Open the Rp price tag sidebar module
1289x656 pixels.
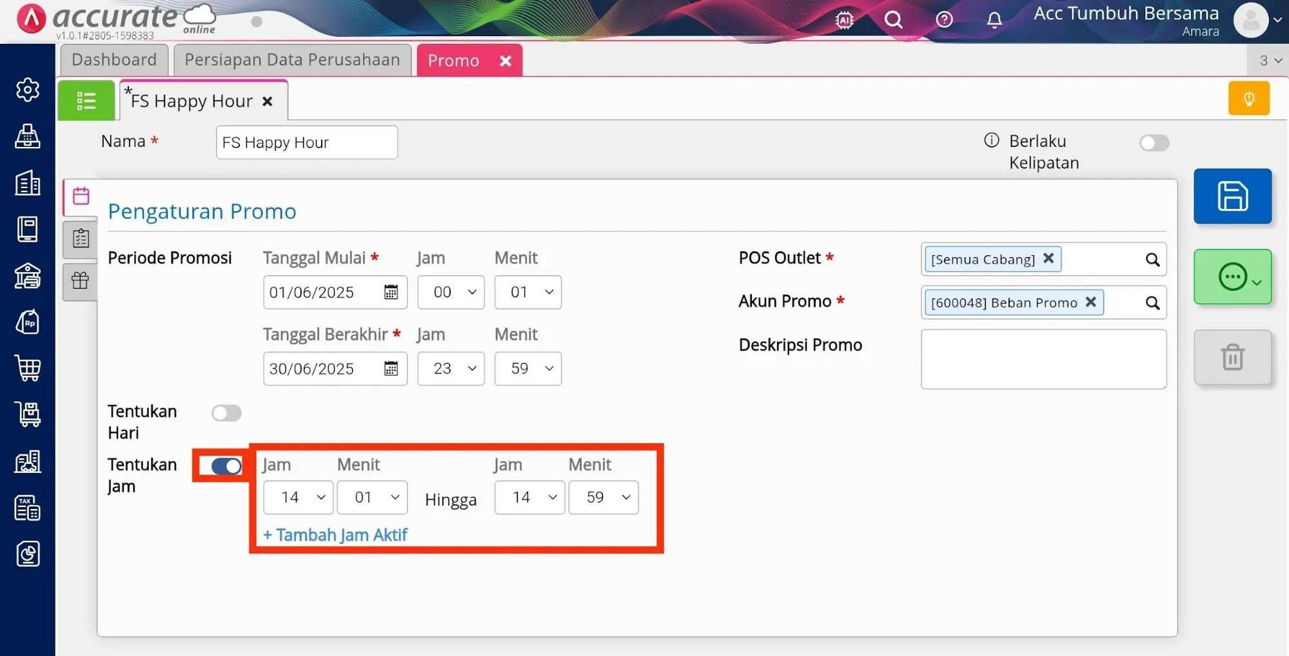coord(28,322)
